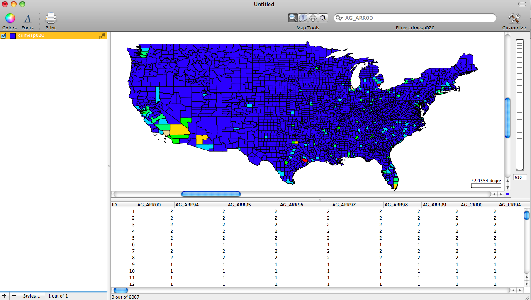
Task: Click the Print icon
Action: point(50,19)
